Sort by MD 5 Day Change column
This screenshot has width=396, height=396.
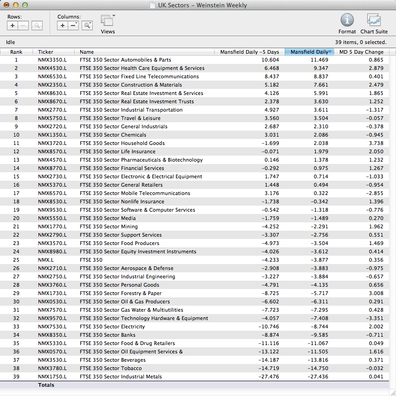361,52
